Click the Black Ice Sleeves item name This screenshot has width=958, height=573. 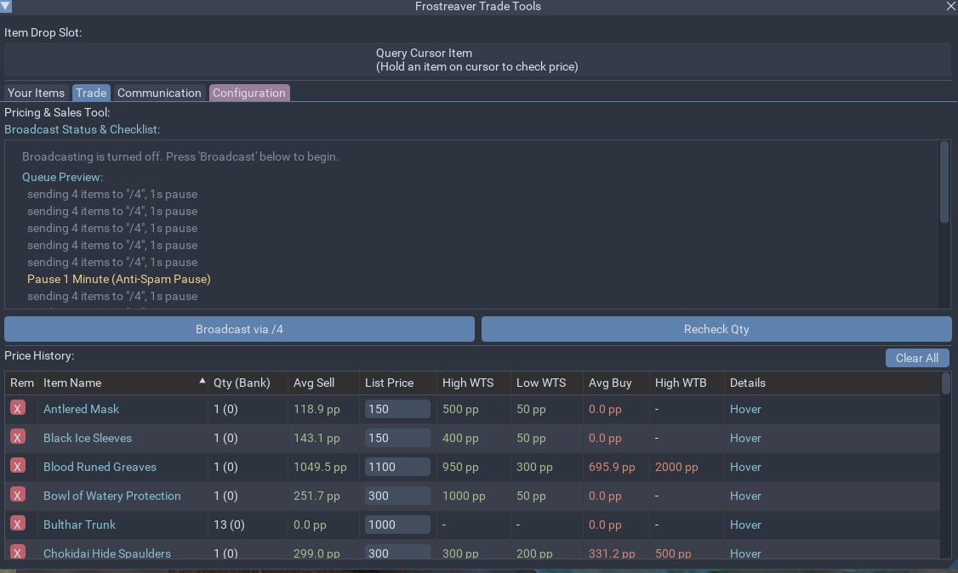(88, 438)
